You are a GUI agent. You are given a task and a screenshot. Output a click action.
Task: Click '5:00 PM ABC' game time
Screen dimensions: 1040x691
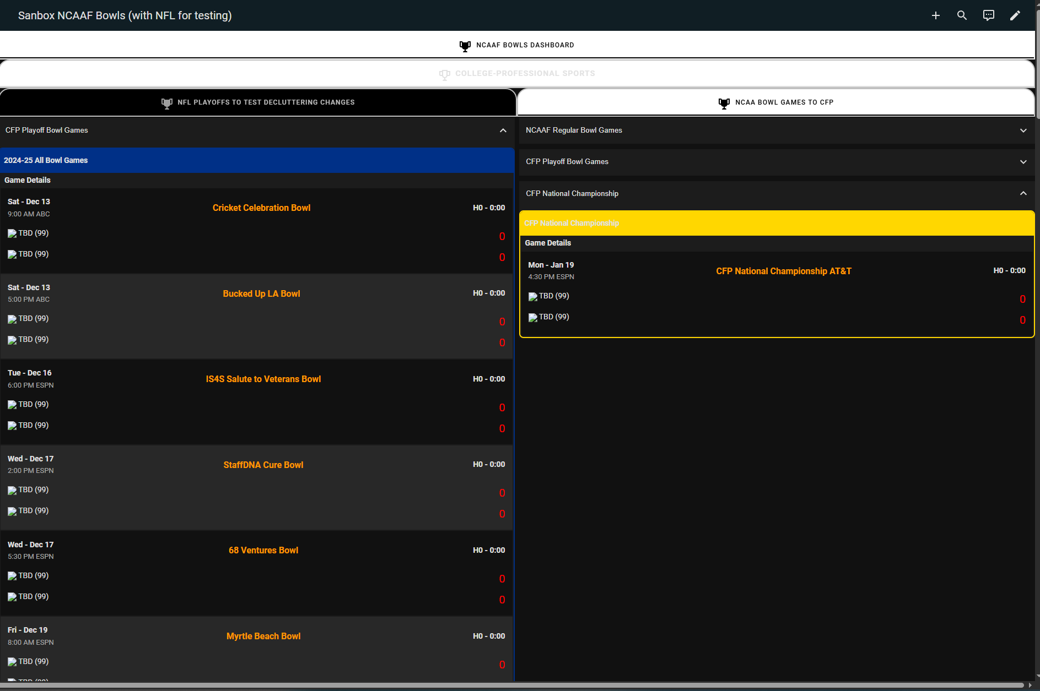click(x=29, y=300)
